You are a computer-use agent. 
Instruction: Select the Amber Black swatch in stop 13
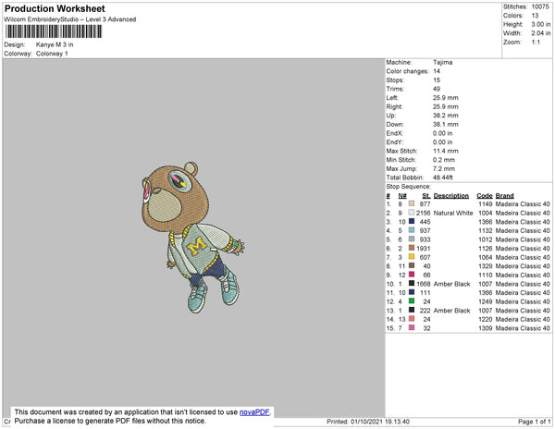click(412, 310)
